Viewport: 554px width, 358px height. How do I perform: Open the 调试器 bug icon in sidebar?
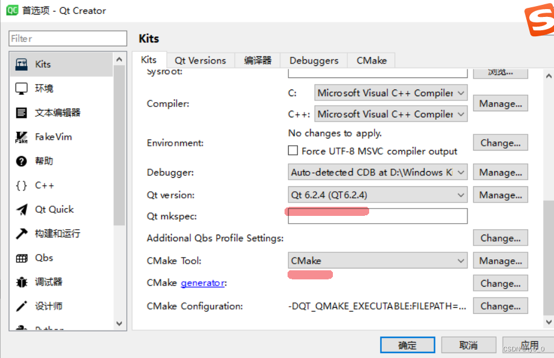point(22,282)
